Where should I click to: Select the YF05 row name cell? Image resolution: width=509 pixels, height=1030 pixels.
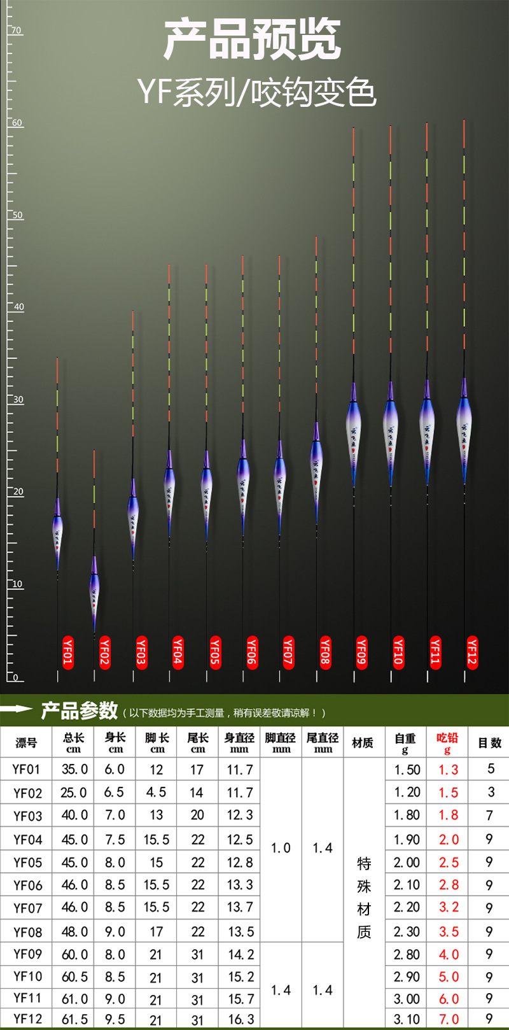click(x=27, y=863)
